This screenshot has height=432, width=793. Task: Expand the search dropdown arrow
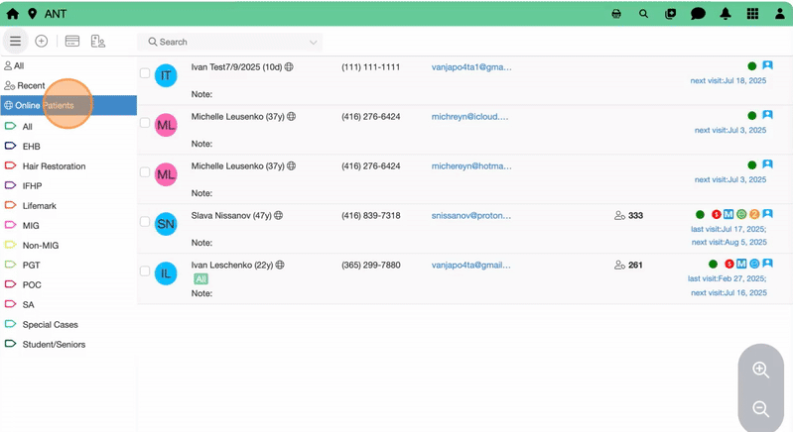313,43
